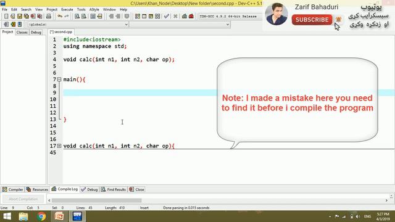Open the Search menu

(26, 10)
